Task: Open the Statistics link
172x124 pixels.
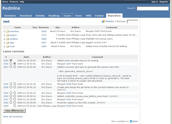Action: click(x=110, y=21)
